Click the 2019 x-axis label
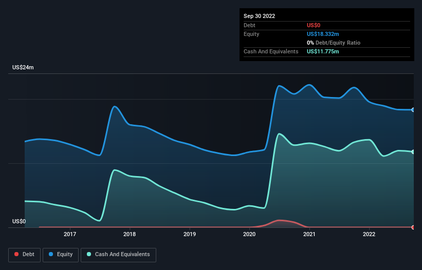 click(190, 234)
